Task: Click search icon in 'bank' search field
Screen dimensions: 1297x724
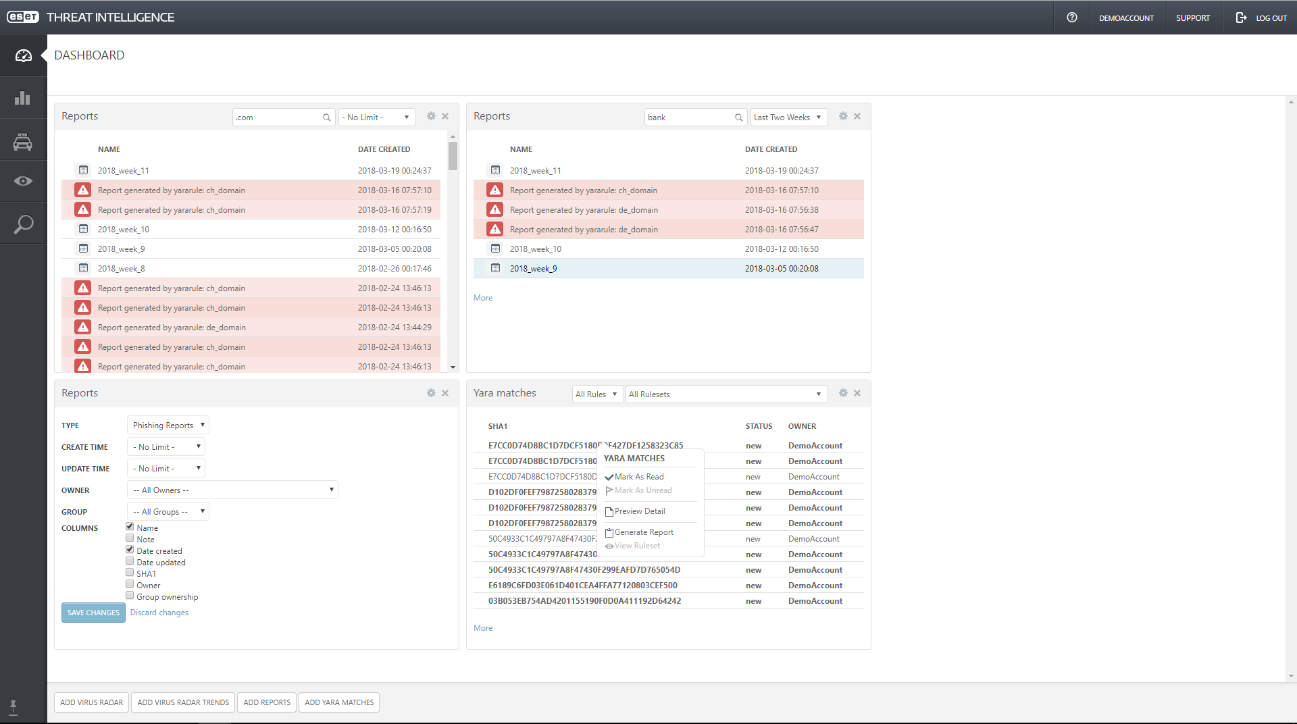Action: [738, 118]
